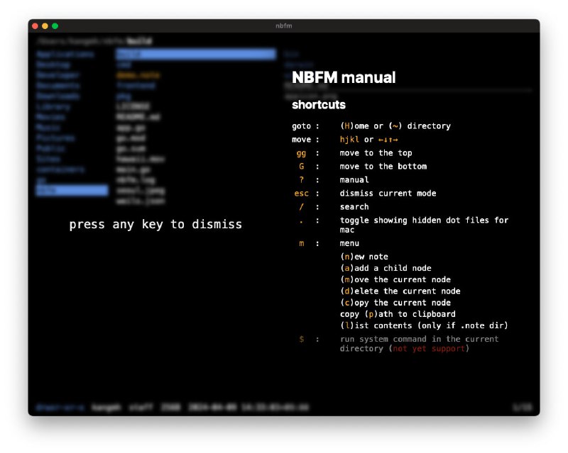Choose (a)add a child node option

point(386,268)
